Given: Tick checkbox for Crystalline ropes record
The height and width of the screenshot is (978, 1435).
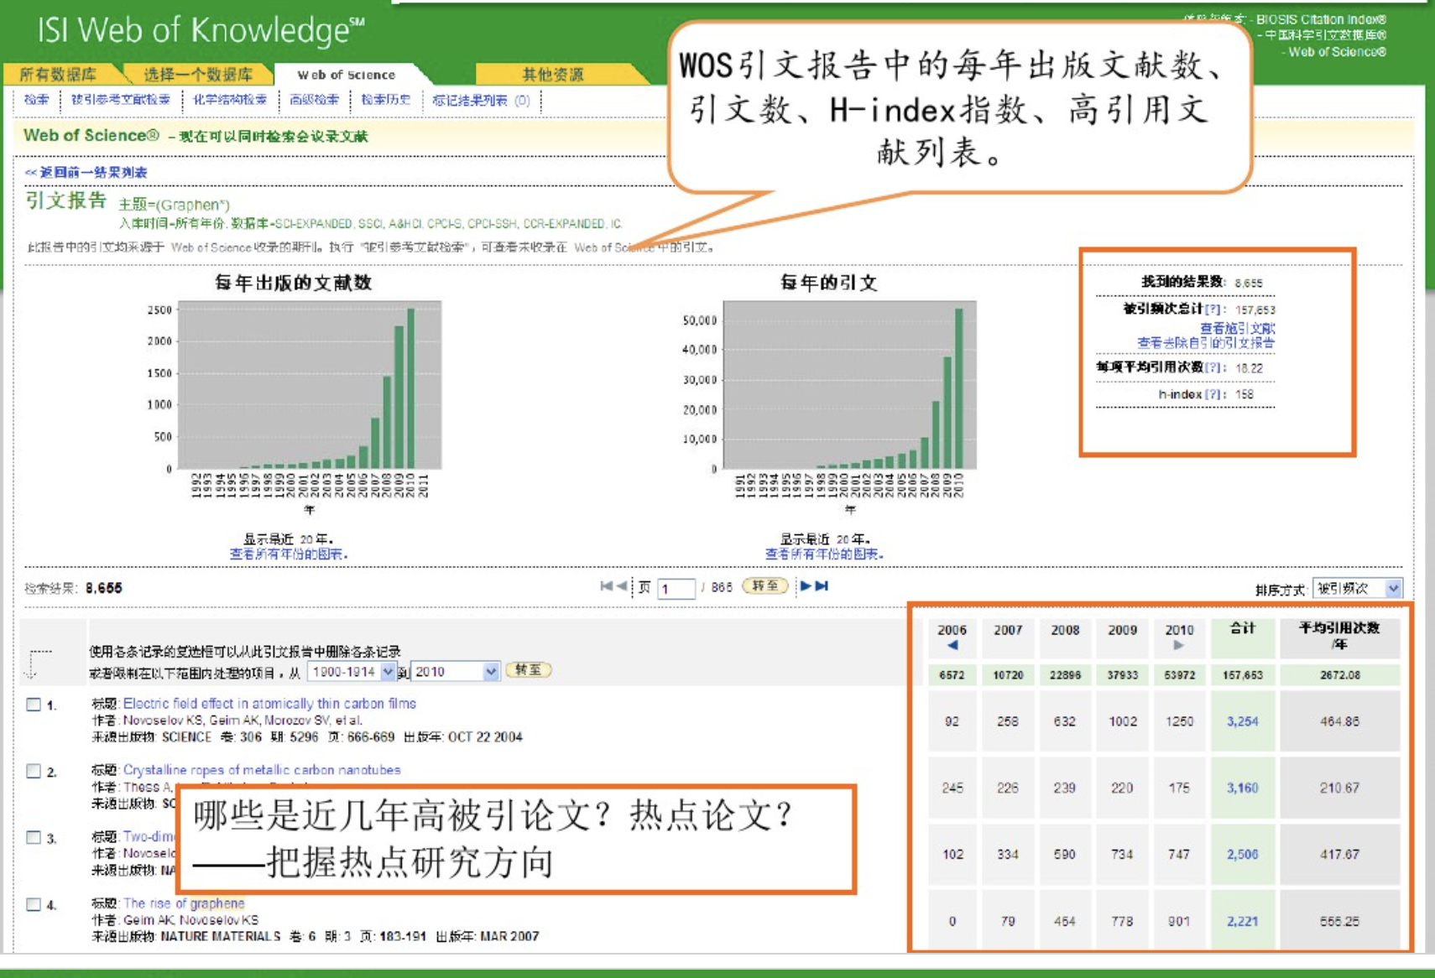Looking at the screenshot, I should (34, 771).
